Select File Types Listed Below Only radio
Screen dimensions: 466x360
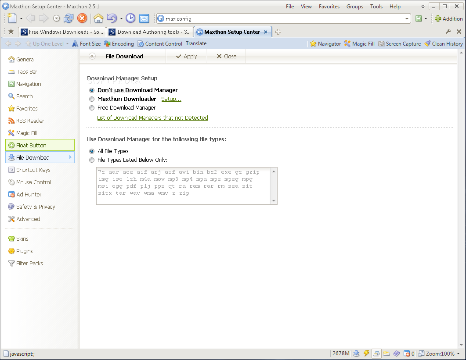[92, 160]
